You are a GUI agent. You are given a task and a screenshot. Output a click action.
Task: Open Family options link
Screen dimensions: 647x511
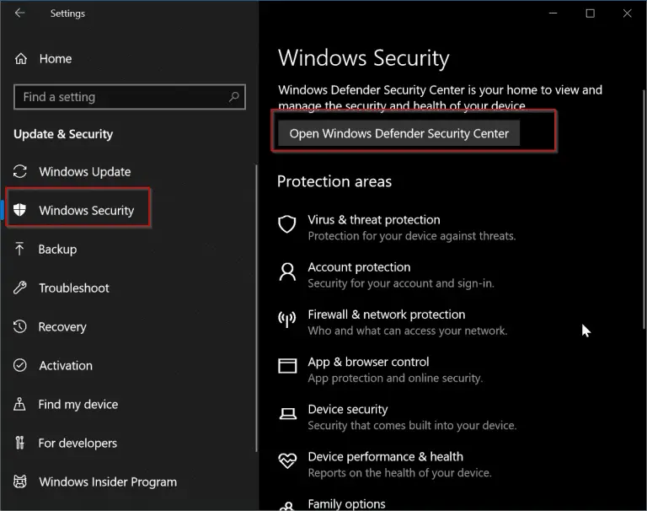point(346,504)
